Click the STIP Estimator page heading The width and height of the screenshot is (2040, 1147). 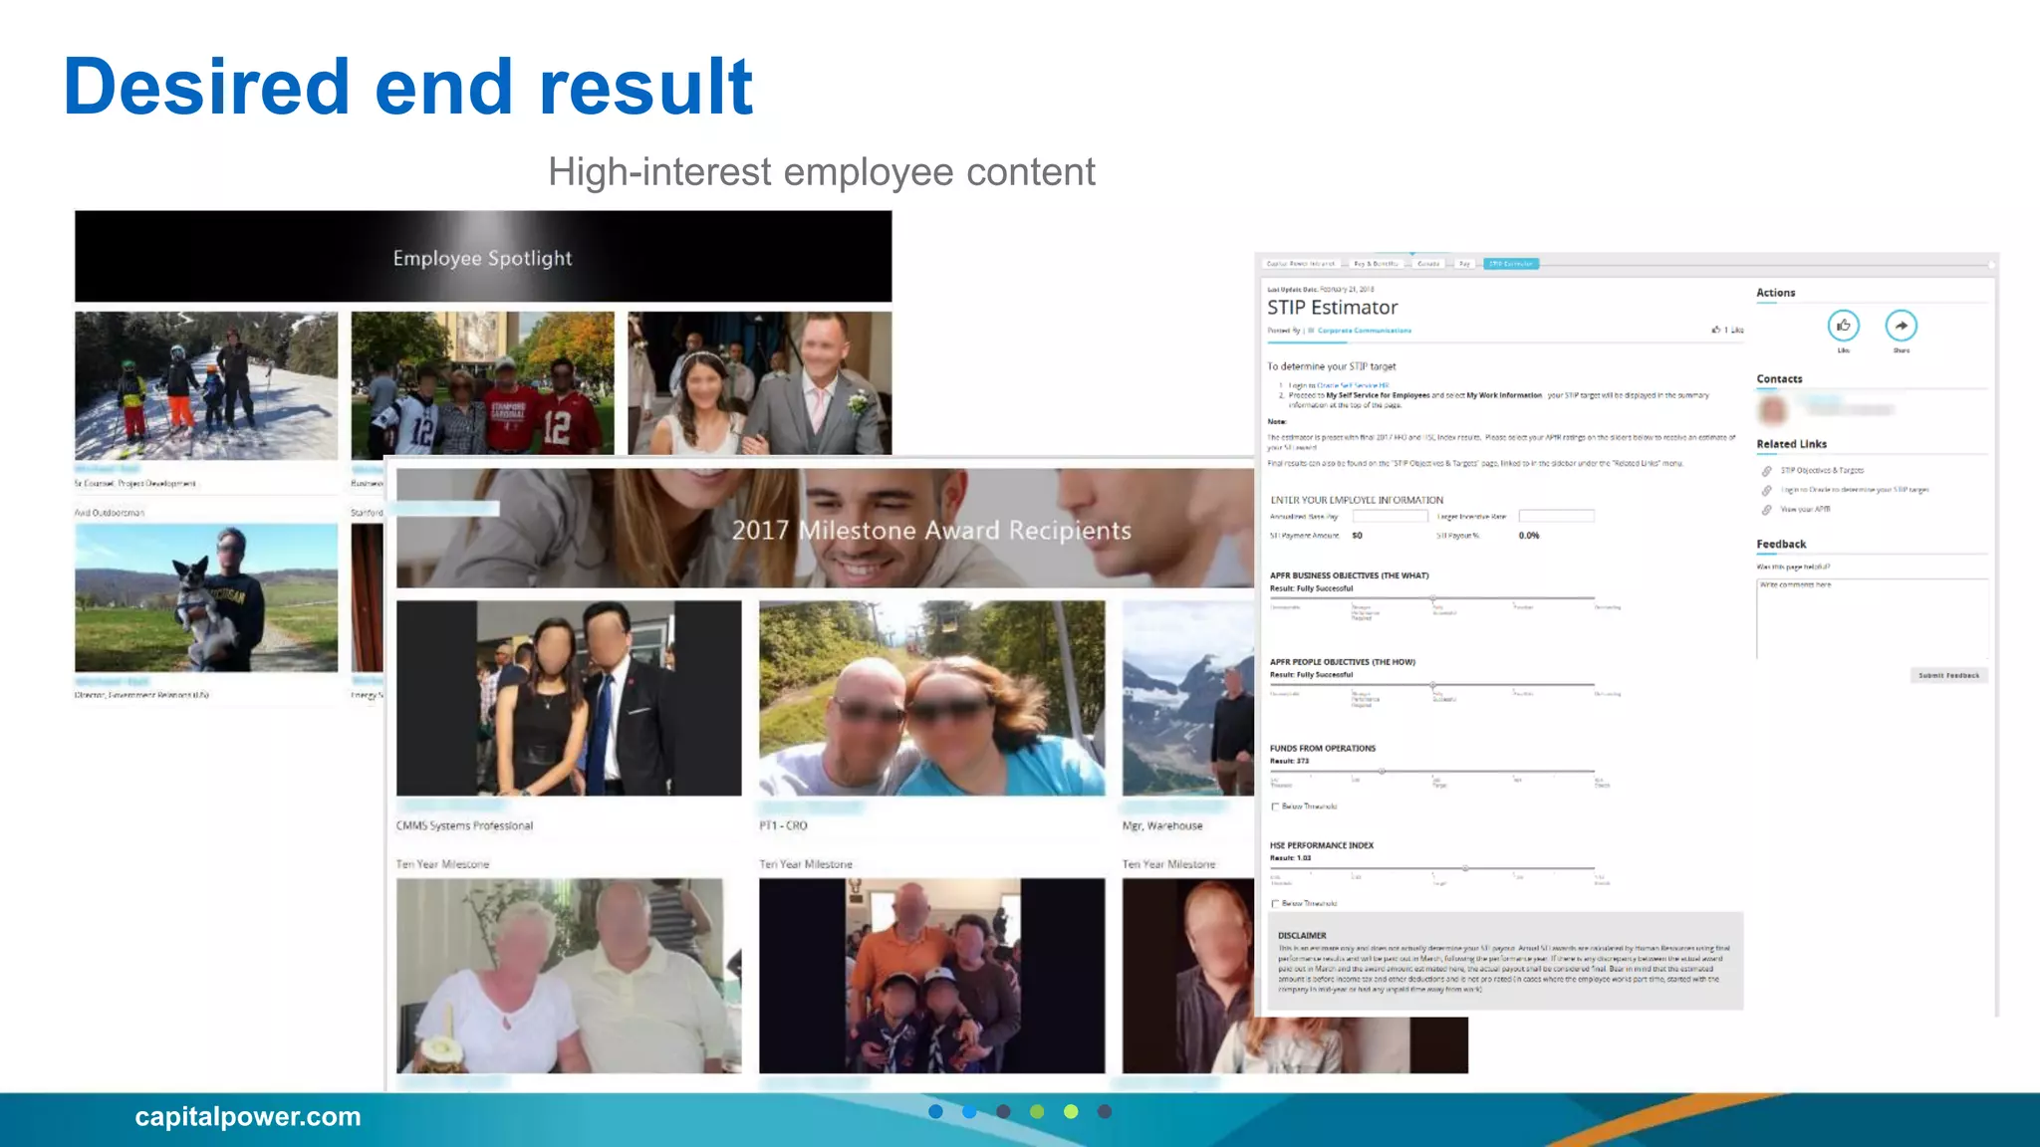point(1332,308)
